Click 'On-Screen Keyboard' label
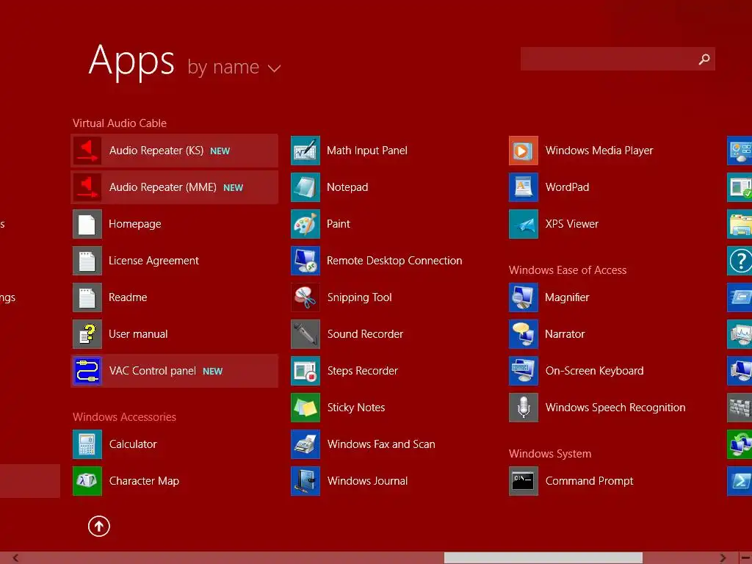 click(x=594, y=371)
